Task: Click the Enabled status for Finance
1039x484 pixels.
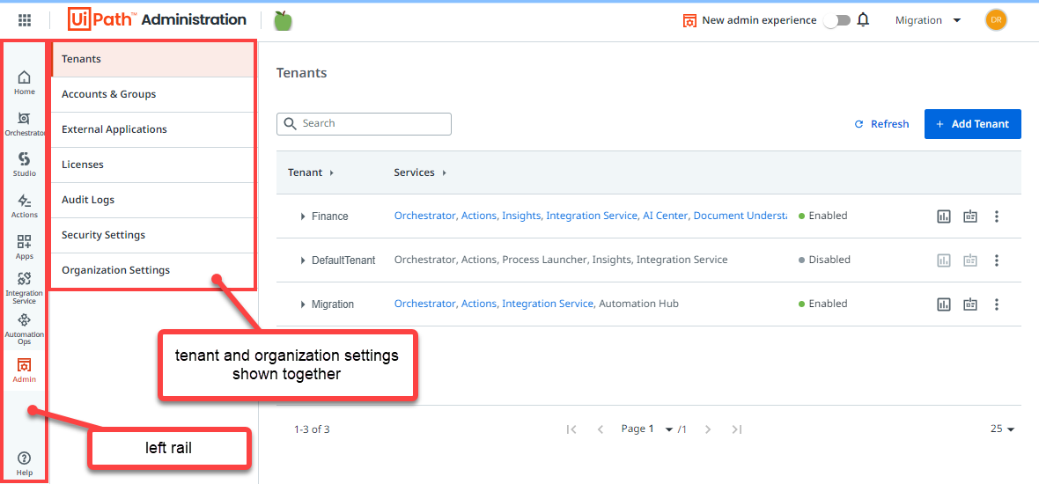Action: point(823,216)
